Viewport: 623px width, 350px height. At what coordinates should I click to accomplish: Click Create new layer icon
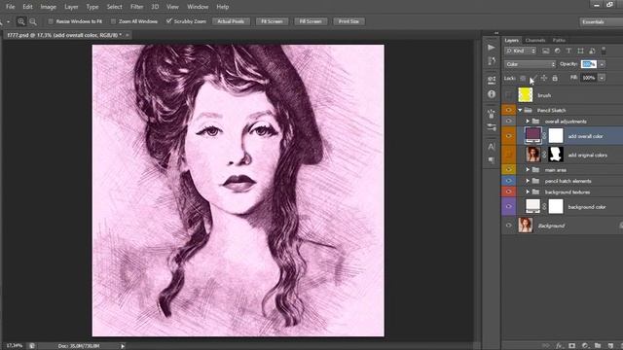point(610,346)
